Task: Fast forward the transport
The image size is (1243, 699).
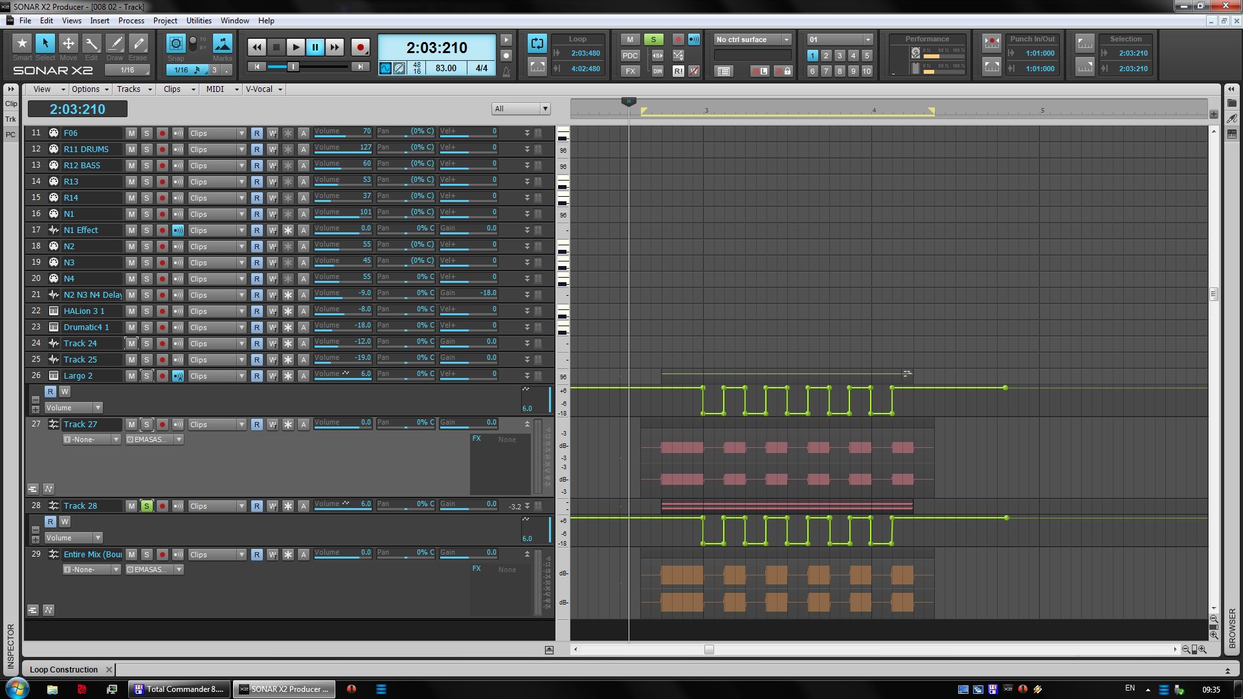Action: tap(335, 47)
